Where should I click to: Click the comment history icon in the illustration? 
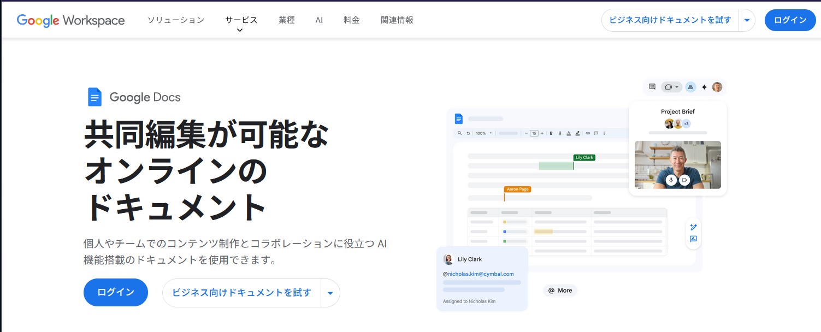point(652,87)
